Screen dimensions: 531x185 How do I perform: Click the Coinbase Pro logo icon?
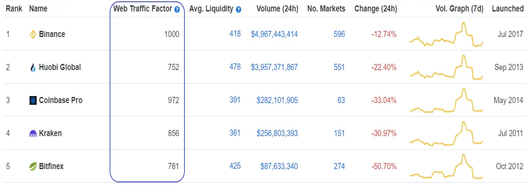[32, 100]
